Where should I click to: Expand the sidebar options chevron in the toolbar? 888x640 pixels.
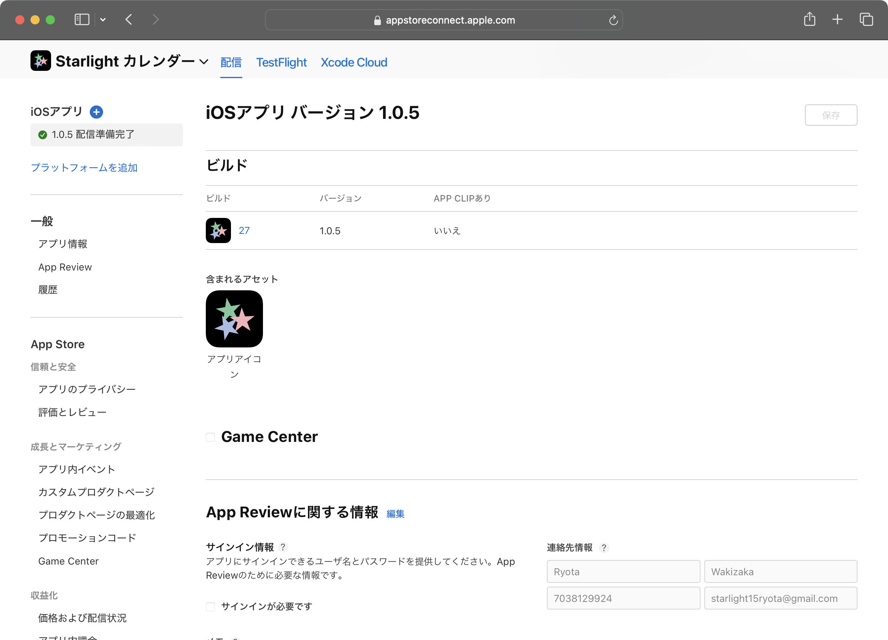[103, 19]
